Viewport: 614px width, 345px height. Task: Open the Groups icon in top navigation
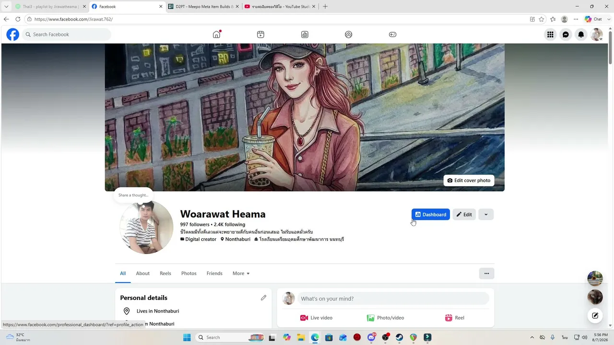[x=349, y=34]
